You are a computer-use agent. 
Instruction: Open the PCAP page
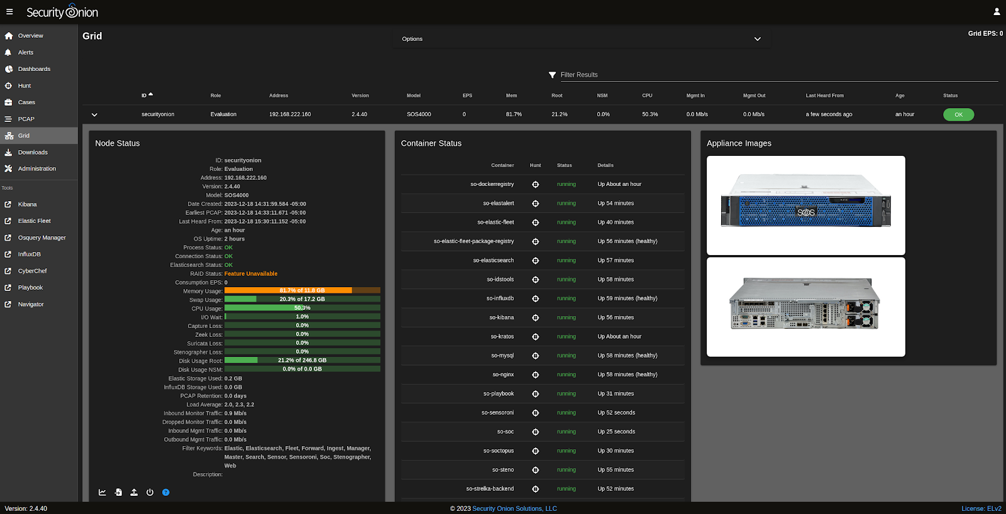click(x=39, y=119)
